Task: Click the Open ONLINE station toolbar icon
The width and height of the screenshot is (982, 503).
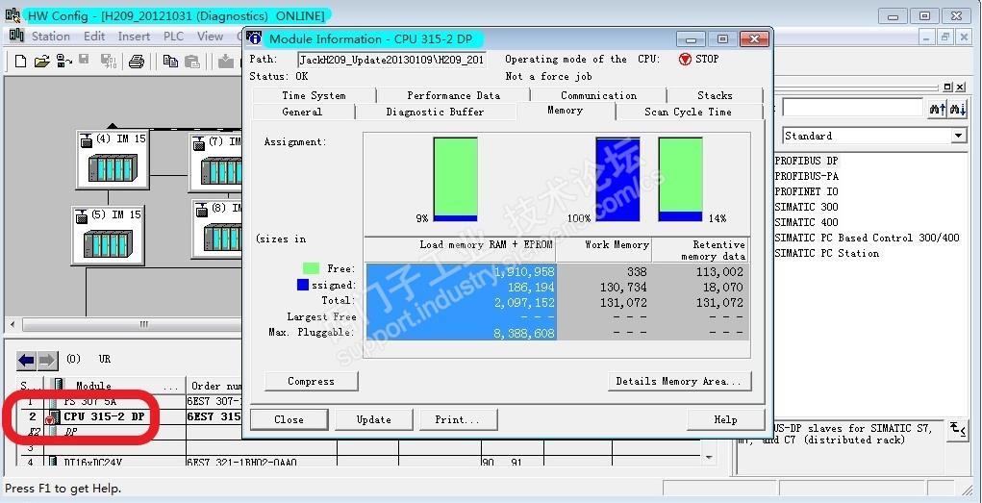Action: point(63,61)
